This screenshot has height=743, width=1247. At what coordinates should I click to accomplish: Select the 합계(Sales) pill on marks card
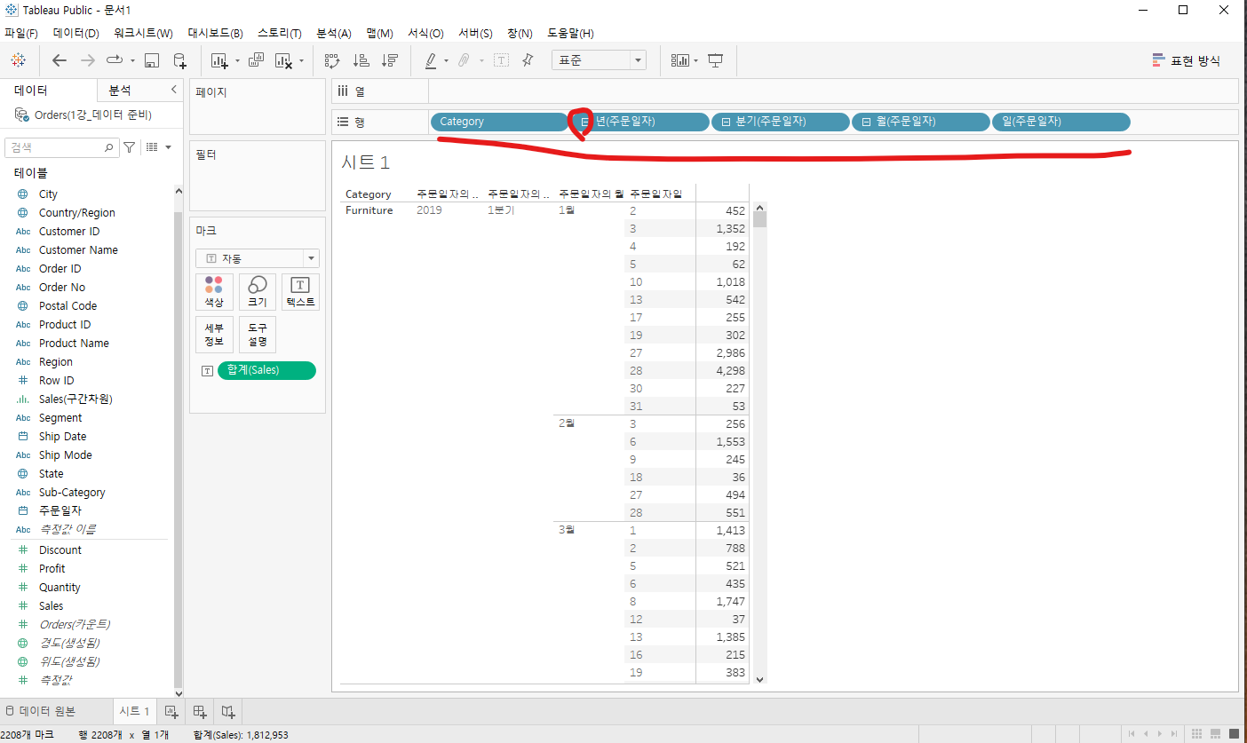tap(266, 370)
